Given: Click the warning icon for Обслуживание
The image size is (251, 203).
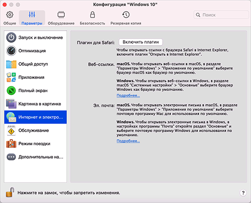Looking at the screenshot, I should point(11,130).
